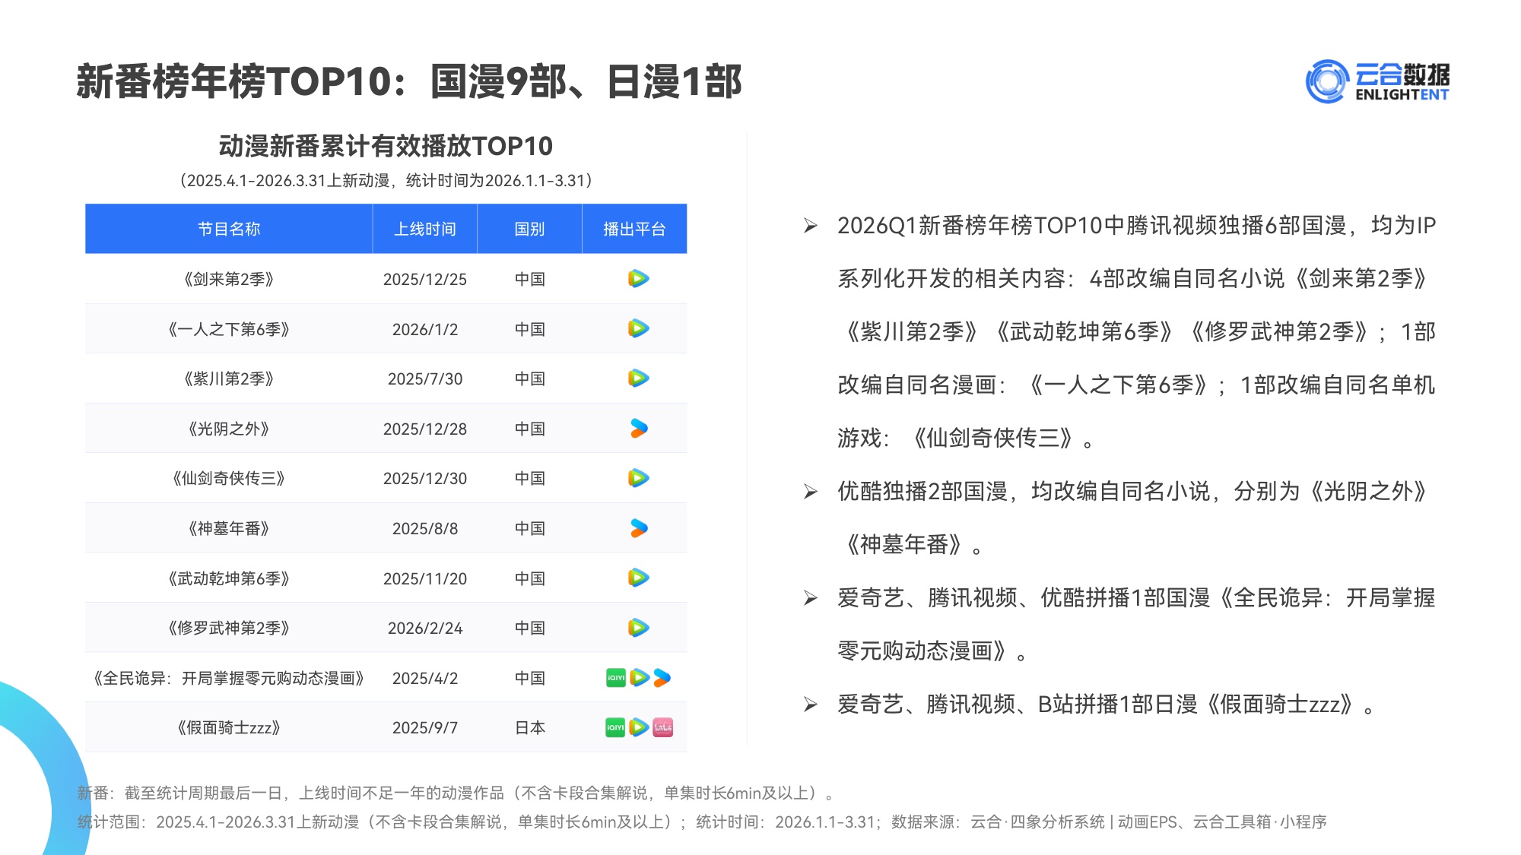This screenshot has height=855, width=1521.
Task: Click the date 2025/4/2
Action: point(425,678)
